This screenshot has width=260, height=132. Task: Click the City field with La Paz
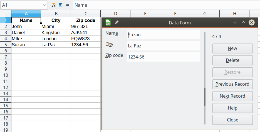tap(163, 46)
